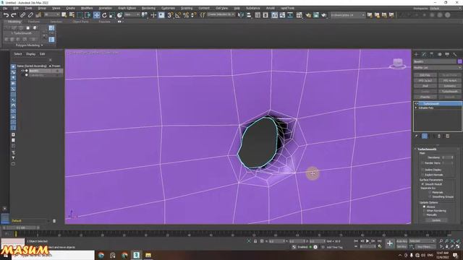
Task: Click the Mirror tool icon
Action: pos(241,15)
